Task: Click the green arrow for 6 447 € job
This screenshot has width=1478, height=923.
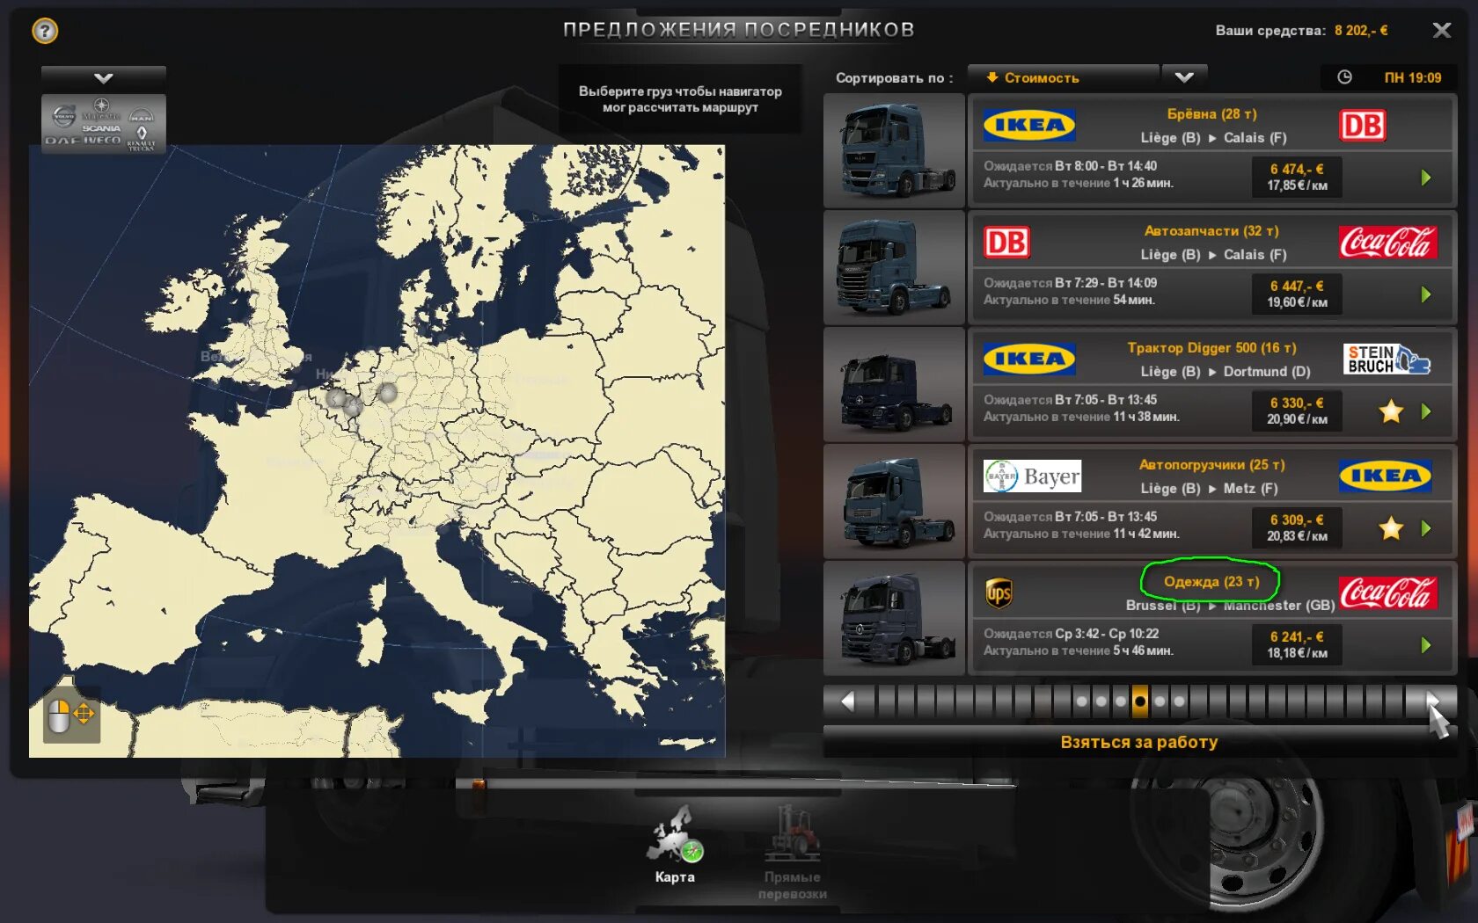Action: pos(1426,294)
